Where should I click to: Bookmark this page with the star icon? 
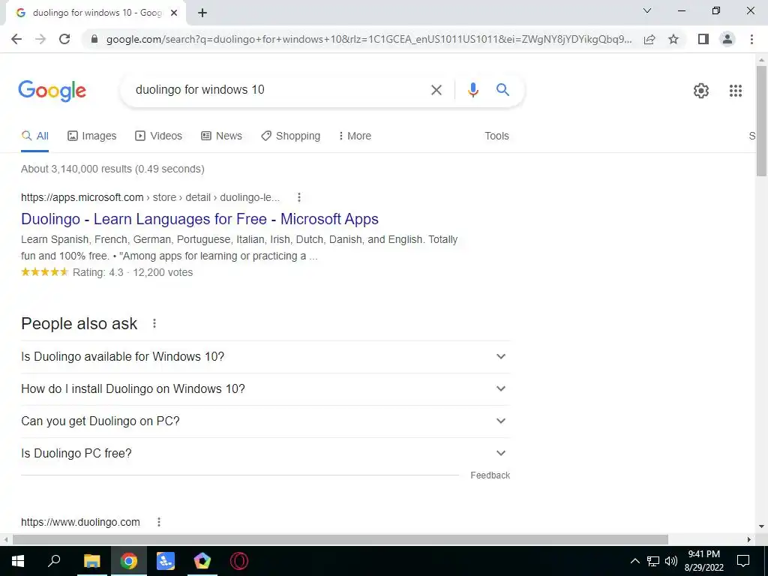click(674, 39)
